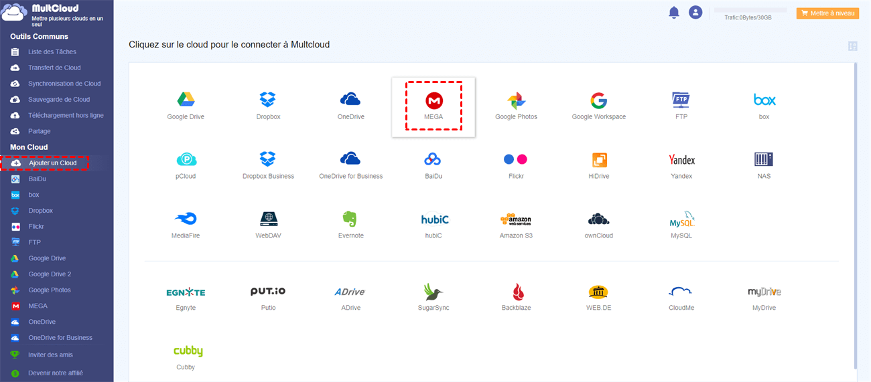Image resolution: width=871 pixels, height=382 pixels.
Task: Select the FTP cloud icon
Action: 681,100
